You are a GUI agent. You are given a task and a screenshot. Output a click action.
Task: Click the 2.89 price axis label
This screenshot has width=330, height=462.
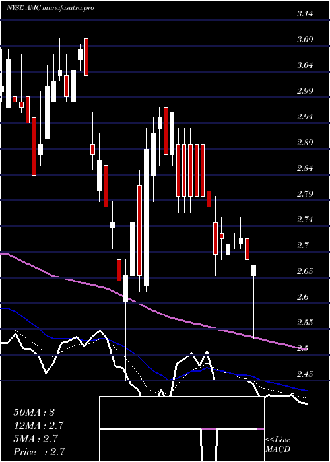(305, 143)
